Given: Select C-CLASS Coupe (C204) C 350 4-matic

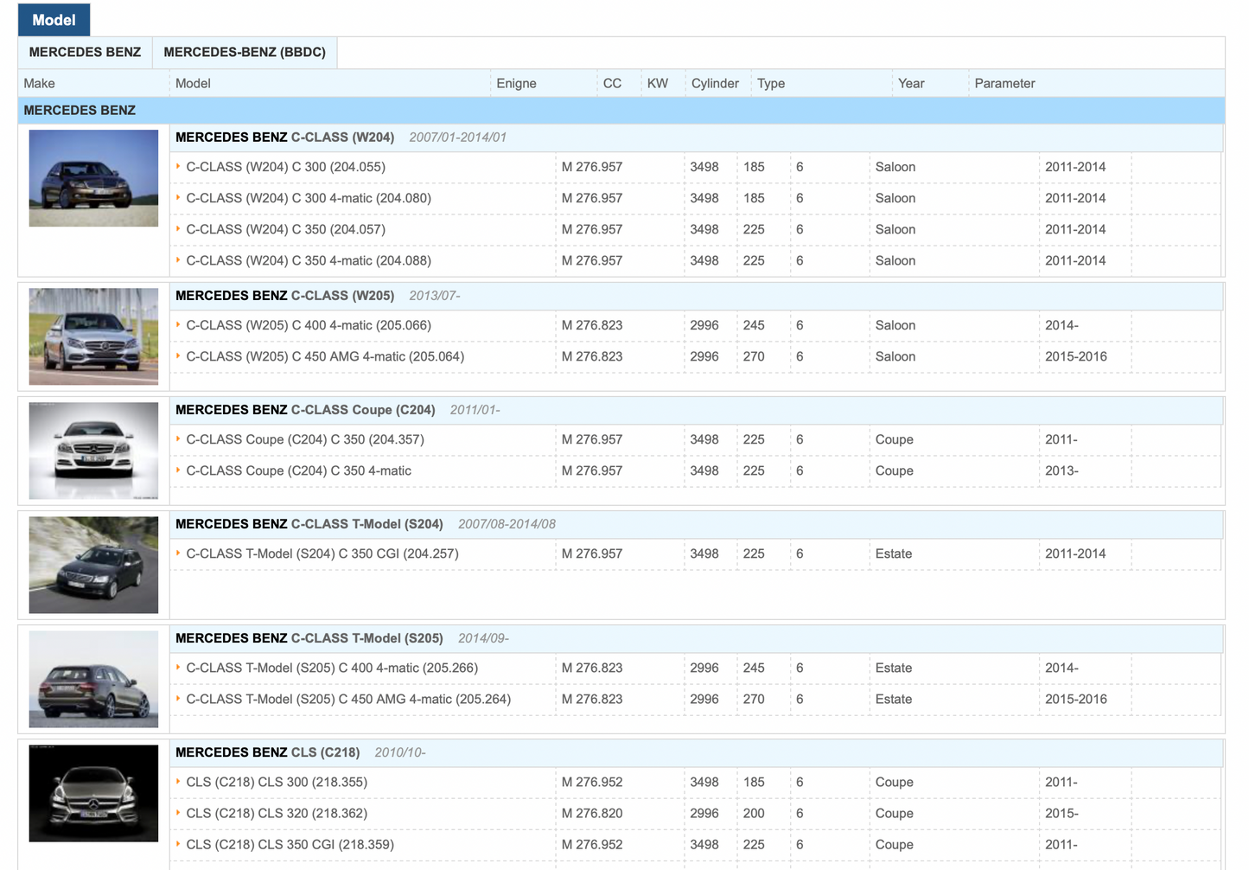Looking at the screenshot, I should tap(696, 470).
